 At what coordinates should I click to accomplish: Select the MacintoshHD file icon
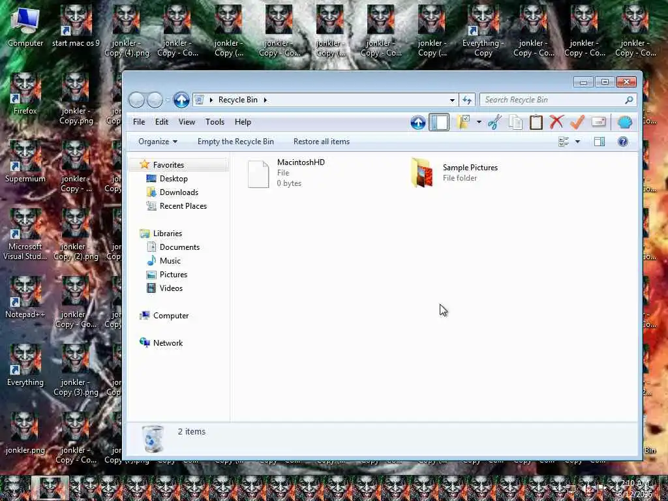[258, 174]
